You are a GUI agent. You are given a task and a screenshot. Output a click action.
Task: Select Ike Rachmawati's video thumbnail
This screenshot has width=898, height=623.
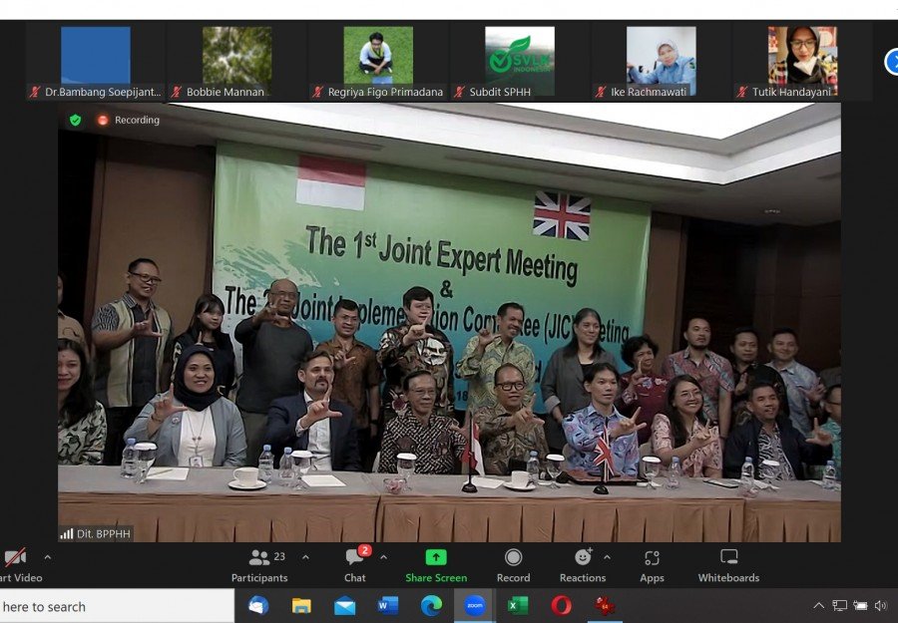pos(661,61)
